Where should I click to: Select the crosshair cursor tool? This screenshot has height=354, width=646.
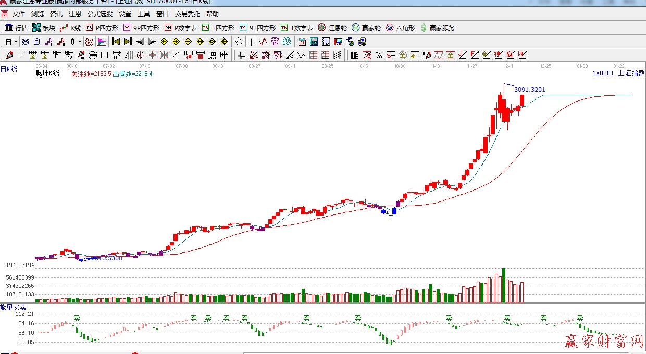pyautogui.click(x=252, y=42)
